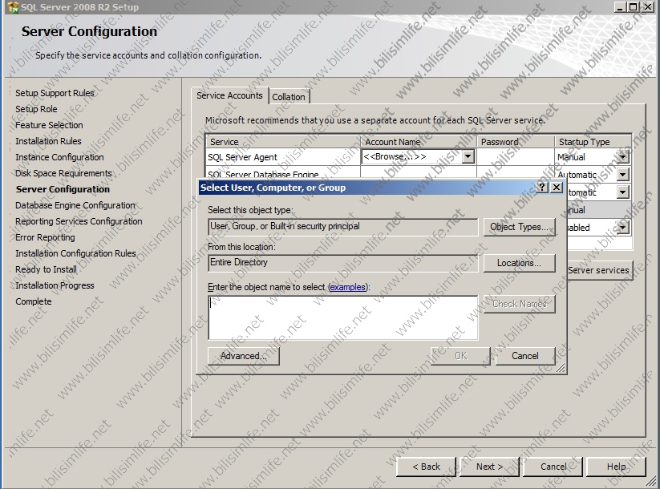Minimize the SQL Server Setup window
The image size is (660, 489).
click(x=620, y=6)
